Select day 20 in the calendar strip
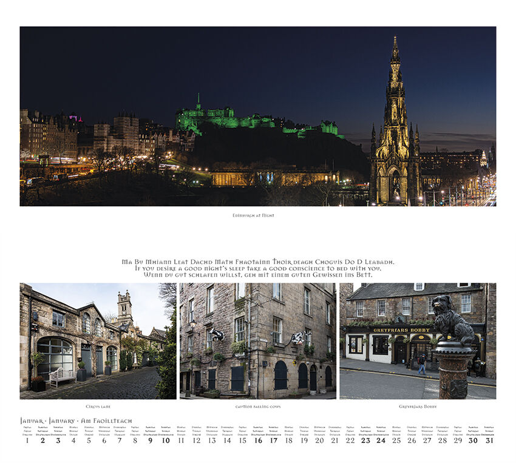516x463 pixels. [319, 441]
